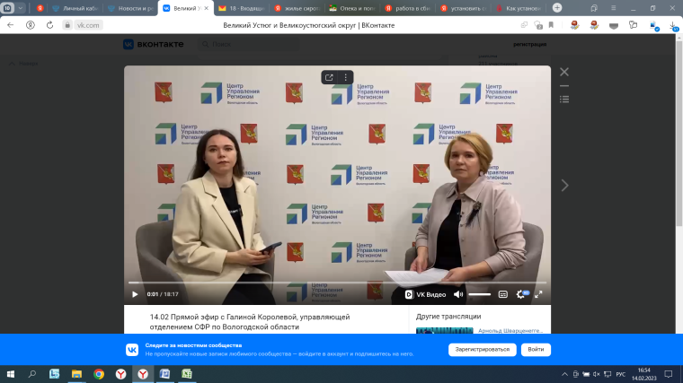Open a new browser tab with plus
Image resolution: width=683 pixels, height=383 pixels.
click(556, 8)
